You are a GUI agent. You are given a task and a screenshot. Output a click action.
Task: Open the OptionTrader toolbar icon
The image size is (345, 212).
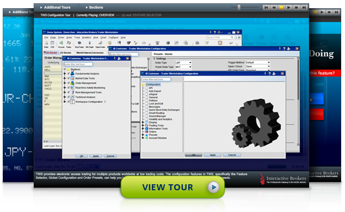click(x=100, y=44)
